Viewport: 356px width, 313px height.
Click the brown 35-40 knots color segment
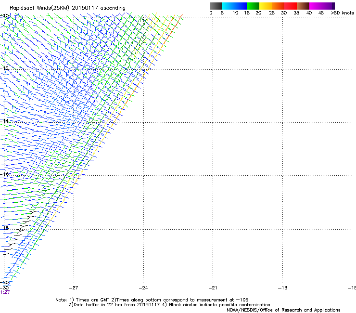coord(303,6)
